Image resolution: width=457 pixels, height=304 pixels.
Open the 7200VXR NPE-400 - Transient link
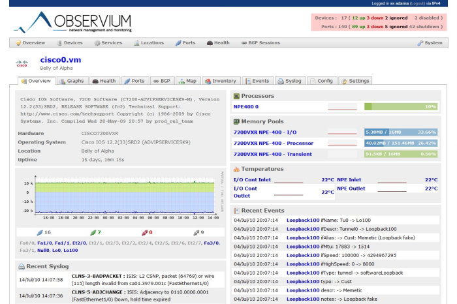(272, 155)
